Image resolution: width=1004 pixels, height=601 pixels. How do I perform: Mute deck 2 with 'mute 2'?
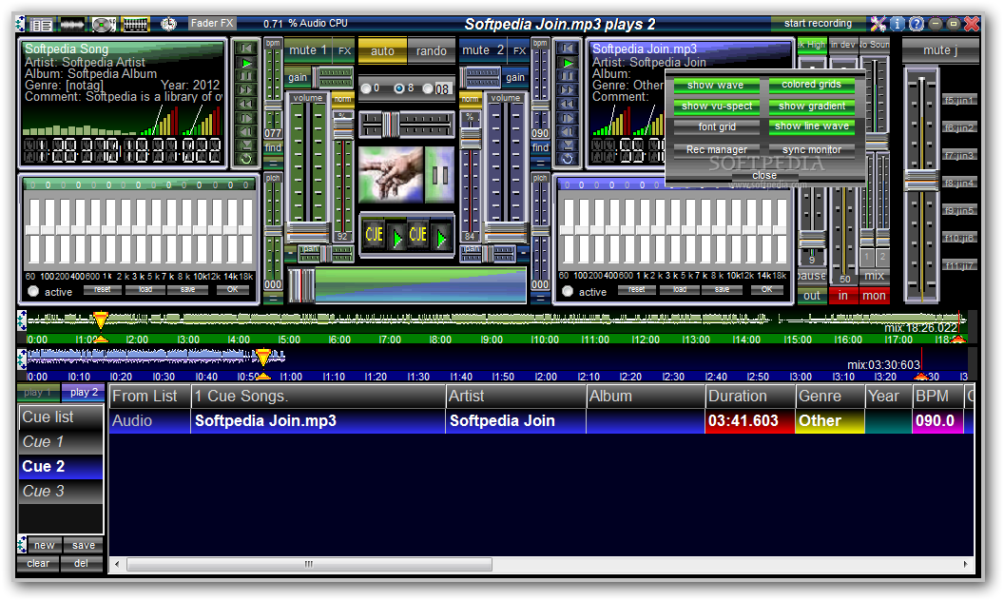tap(483, 50)
